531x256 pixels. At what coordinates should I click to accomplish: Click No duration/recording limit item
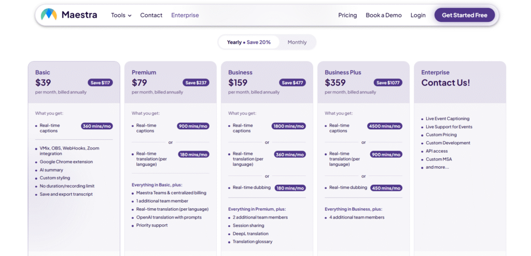pyautogui.click(x=67, y=186)
